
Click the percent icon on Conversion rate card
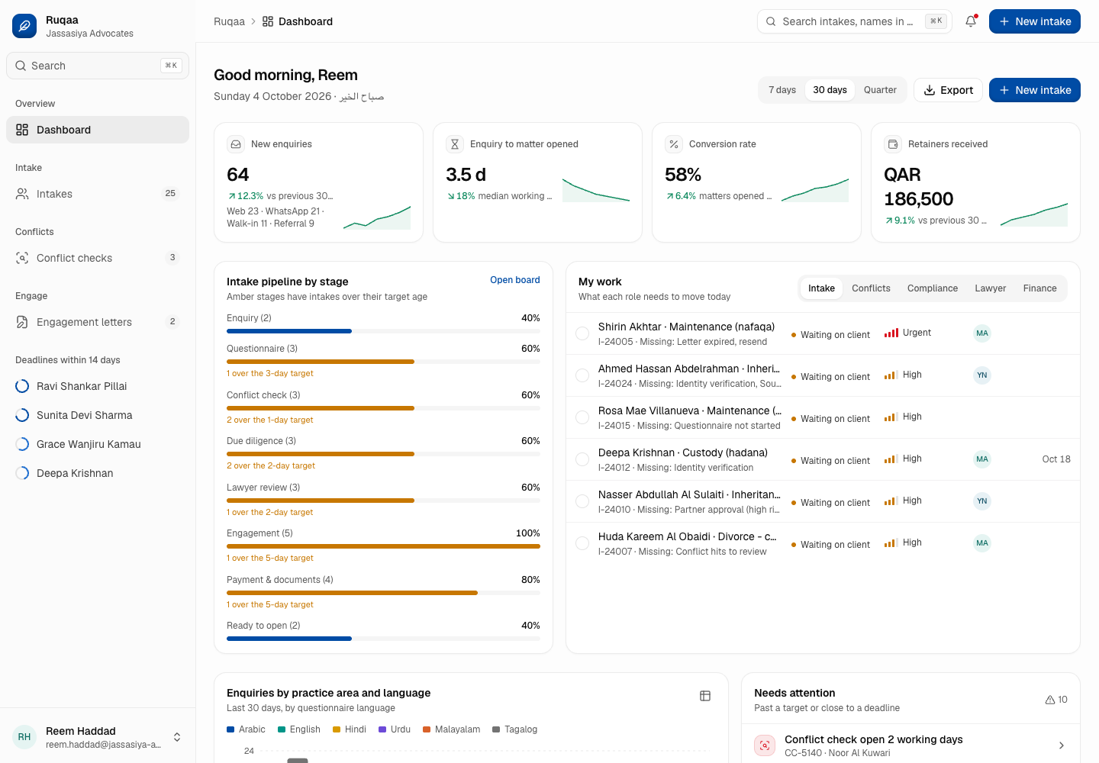point(674,144)
